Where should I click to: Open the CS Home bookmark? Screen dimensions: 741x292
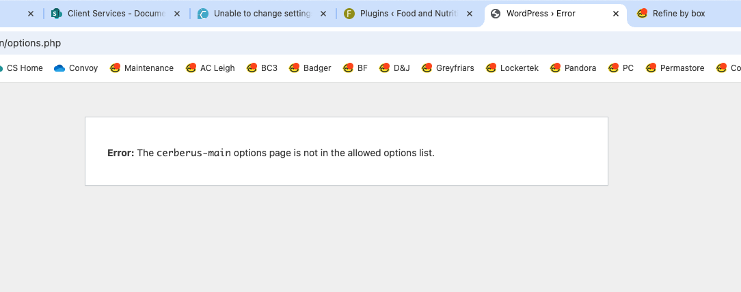(x=21, y=68)
